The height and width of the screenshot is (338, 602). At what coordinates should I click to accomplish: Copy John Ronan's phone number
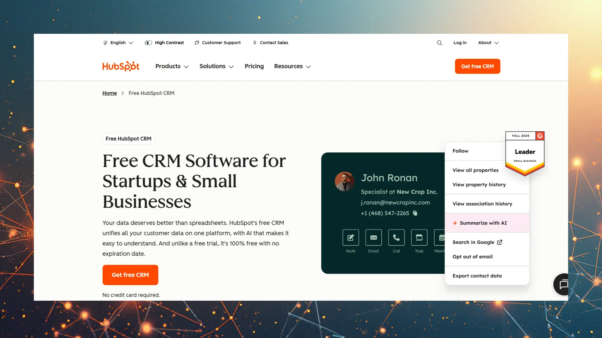(415, 213)
